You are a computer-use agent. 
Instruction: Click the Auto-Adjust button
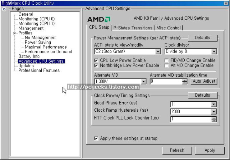[204, 81]
